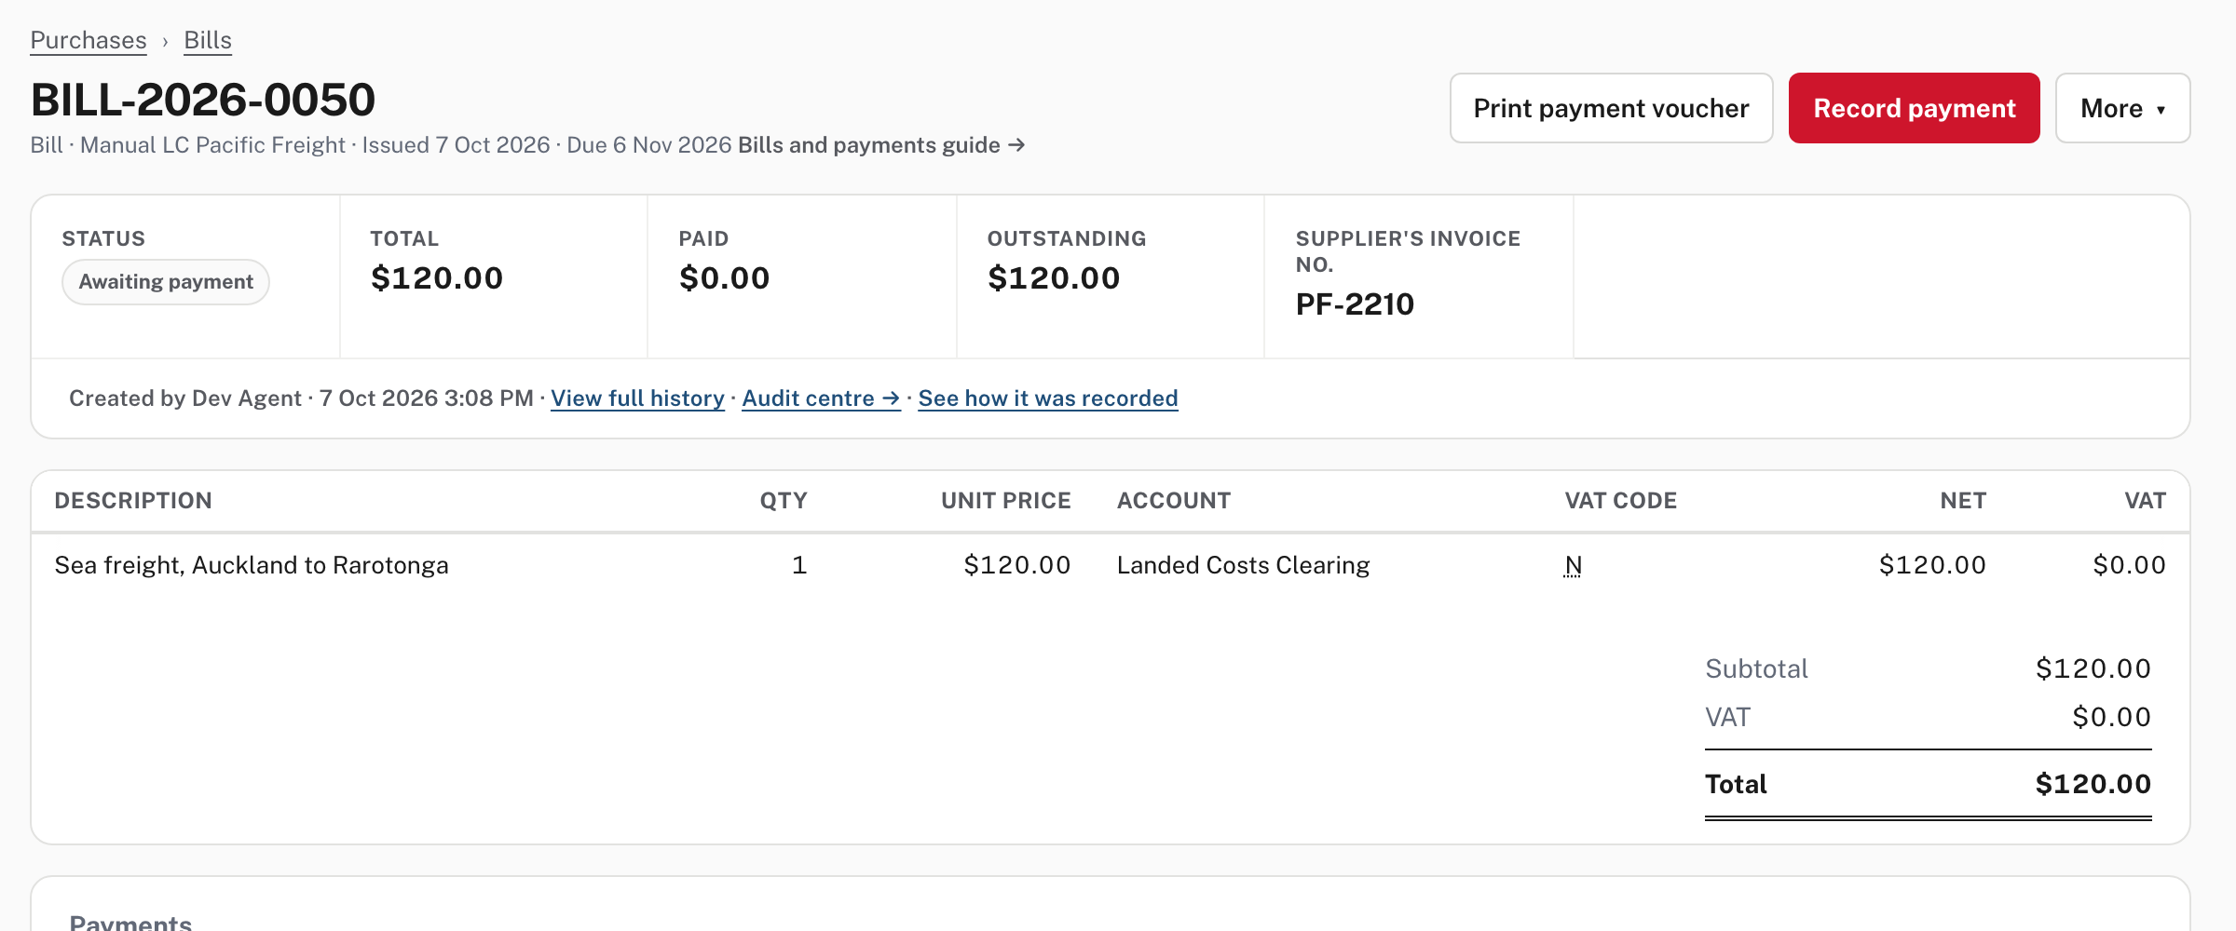Click the NET column header
This screenshot has width=2236, height=931.
(x=1963, y=501)
